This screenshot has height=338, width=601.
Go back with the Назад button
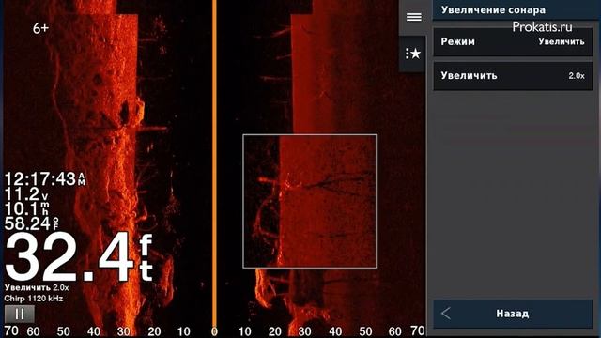[x=513, y=314]
